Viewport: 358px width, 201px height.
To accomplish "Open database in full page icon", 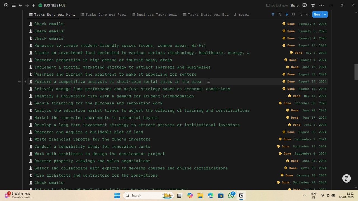I will tap(301, 15).
